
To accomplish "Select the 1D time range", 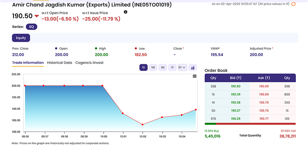I will (143, 68).
